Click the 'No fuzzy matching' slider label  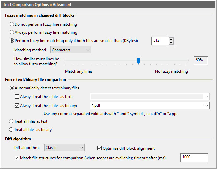171,71
